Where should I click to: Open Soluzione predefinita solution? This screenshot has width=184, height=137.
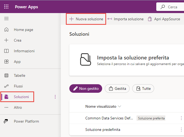(x=103, y=130)
